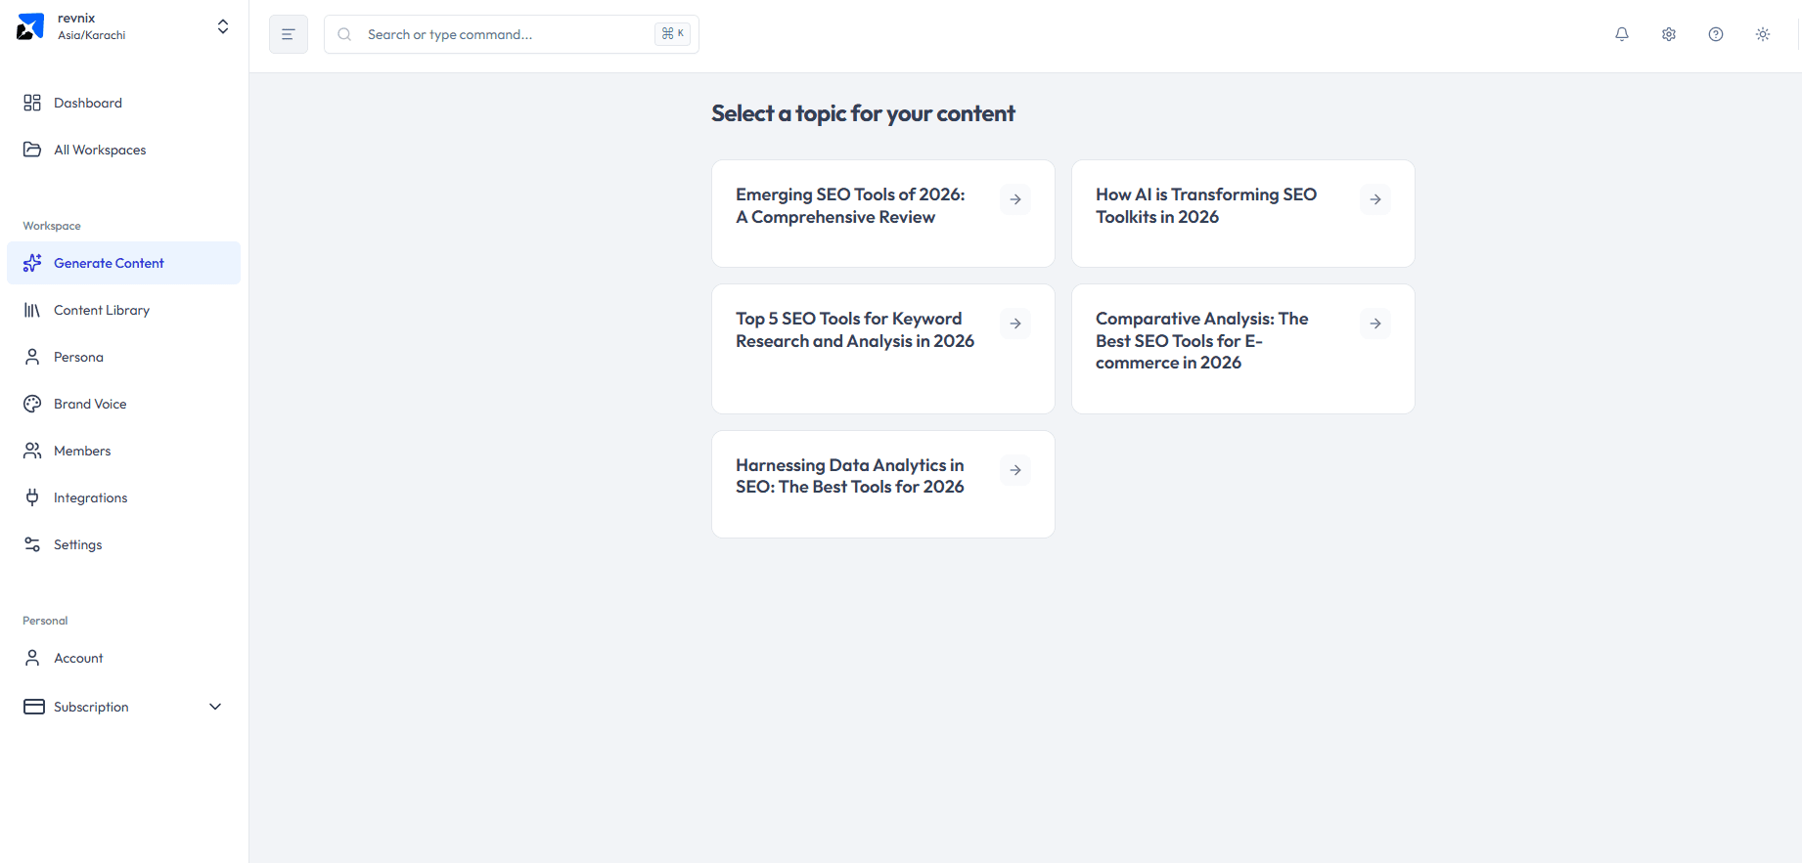Open workspace Settings in sidebar

pyautogui.click(x=123, y=544)
